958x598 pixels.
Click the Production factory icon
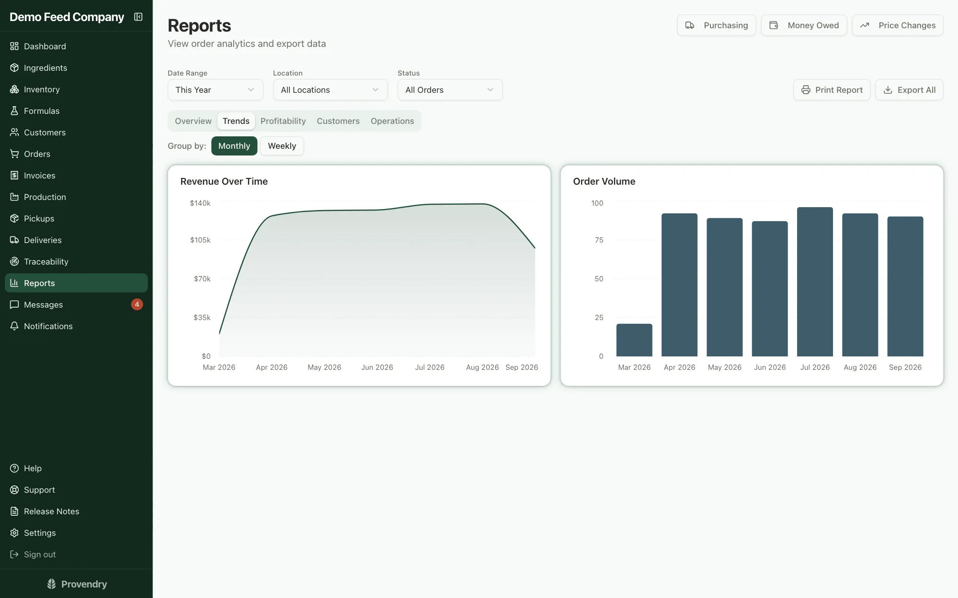(14, 197)
